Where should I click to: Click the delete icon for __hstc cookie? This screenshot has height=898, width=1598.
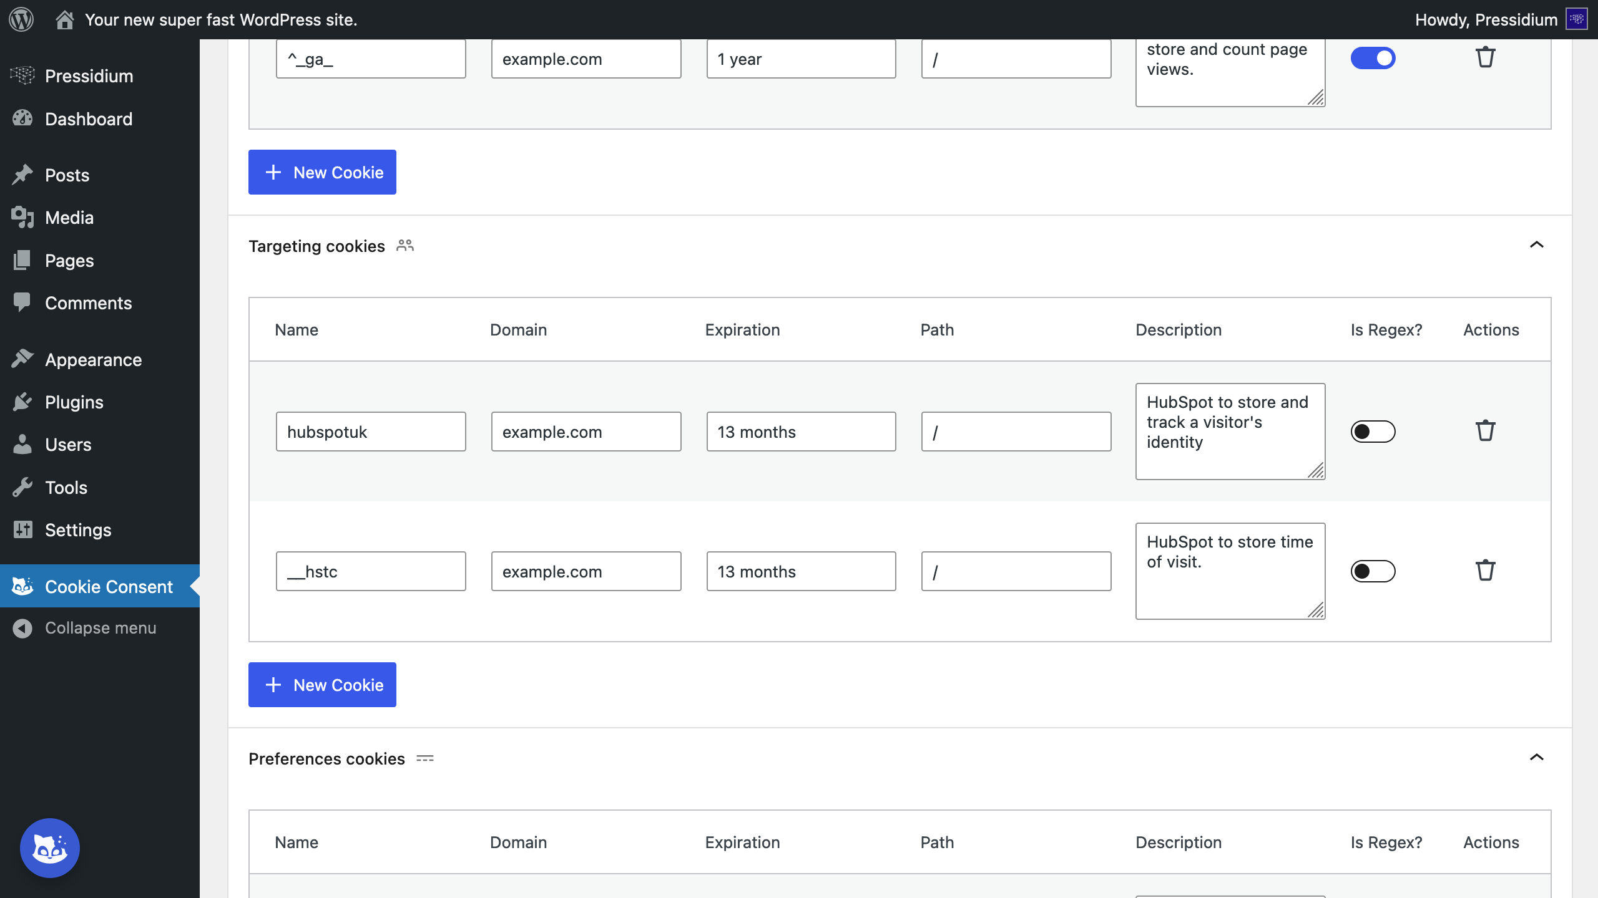click(1484, 570)
